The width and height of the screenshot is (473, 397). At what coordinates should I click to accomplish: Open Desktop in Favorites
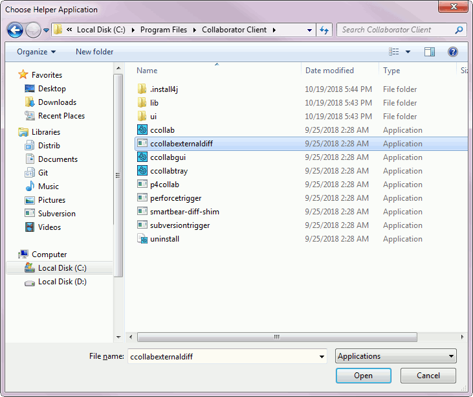tap(52, 89)
